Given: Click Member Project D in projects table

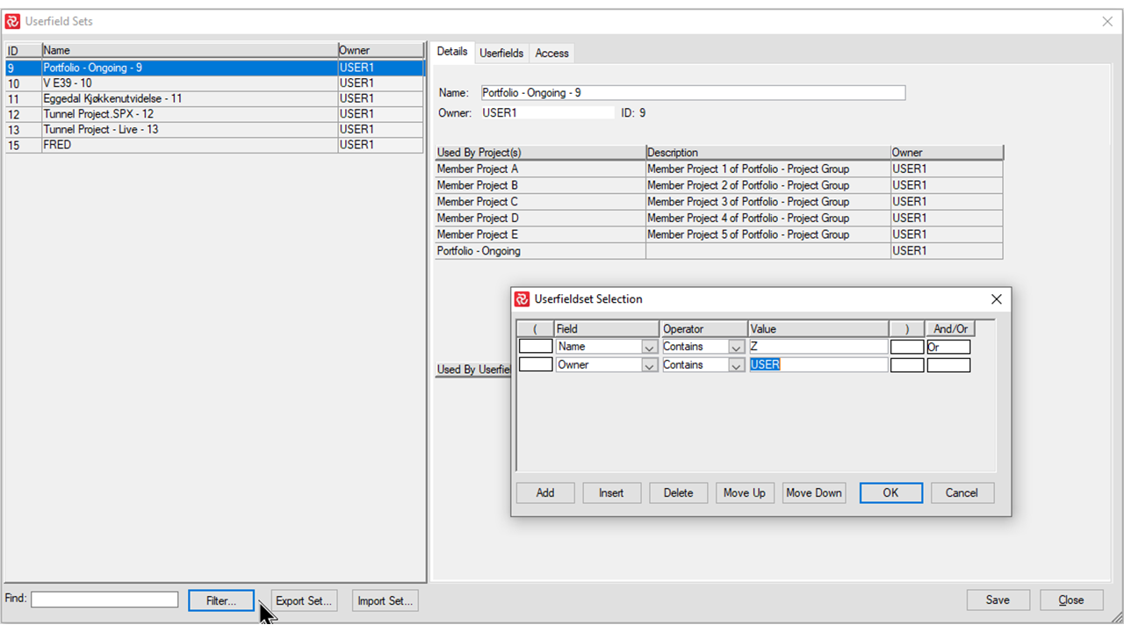Looking at the screenshot, I should [x=540, y=219].
